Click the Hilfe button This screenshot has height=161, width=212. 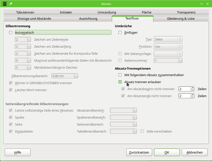click(x=17, y=152)
